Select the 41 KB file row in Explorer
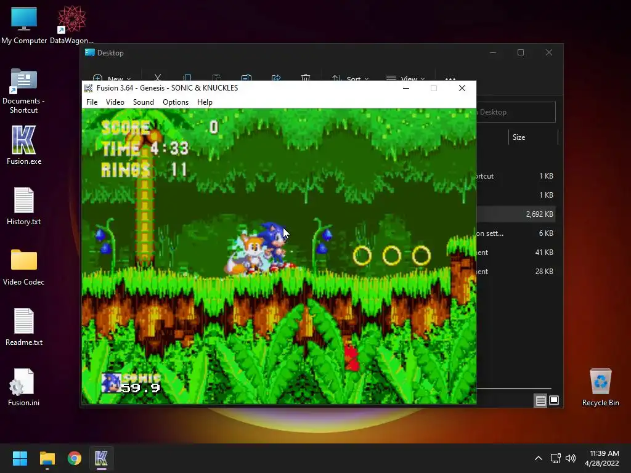 click(x=516, y=252)
